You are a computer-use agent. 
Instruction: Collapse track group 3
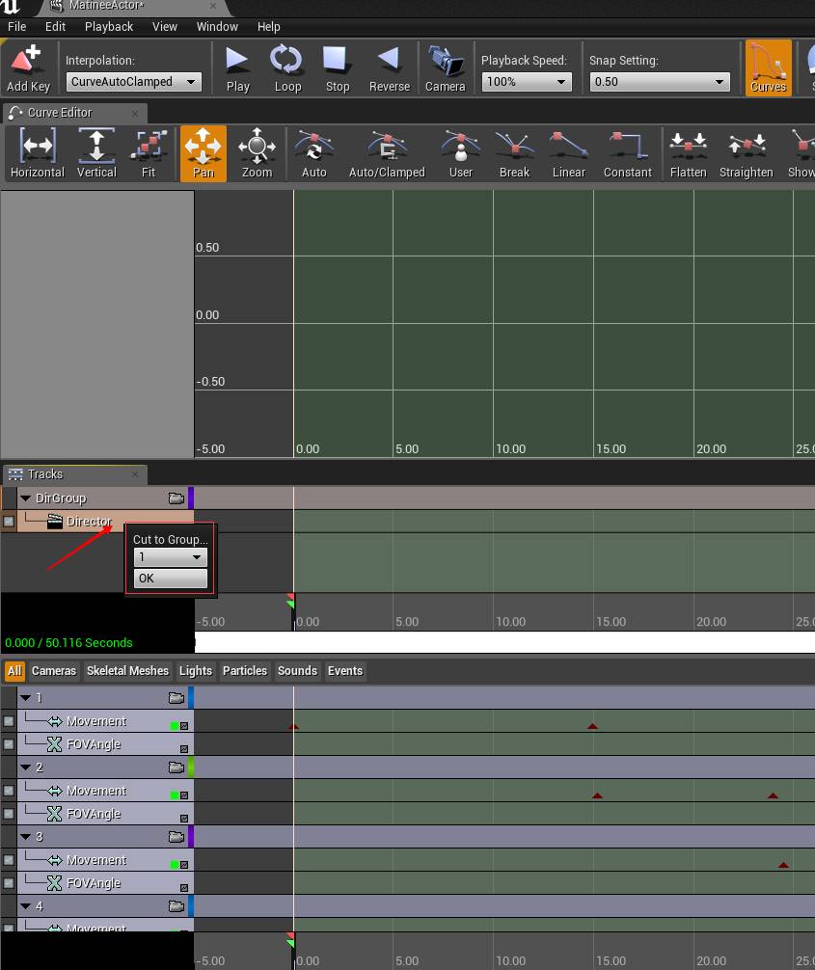point(25,836)
